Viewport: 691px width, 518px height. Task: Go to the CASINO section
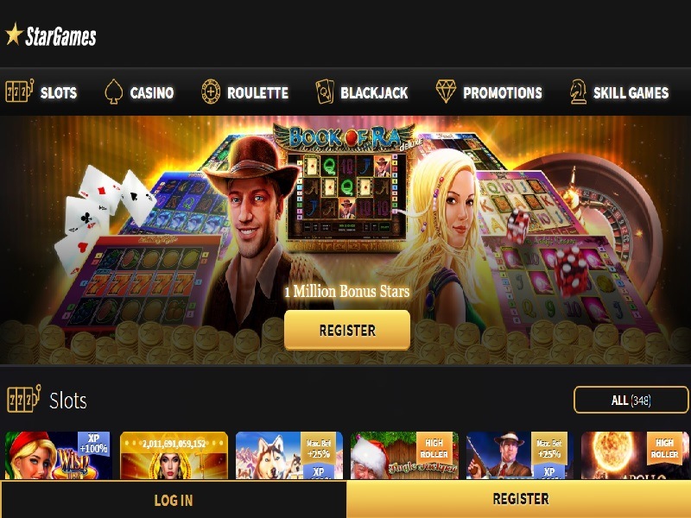tap(152, 93)
